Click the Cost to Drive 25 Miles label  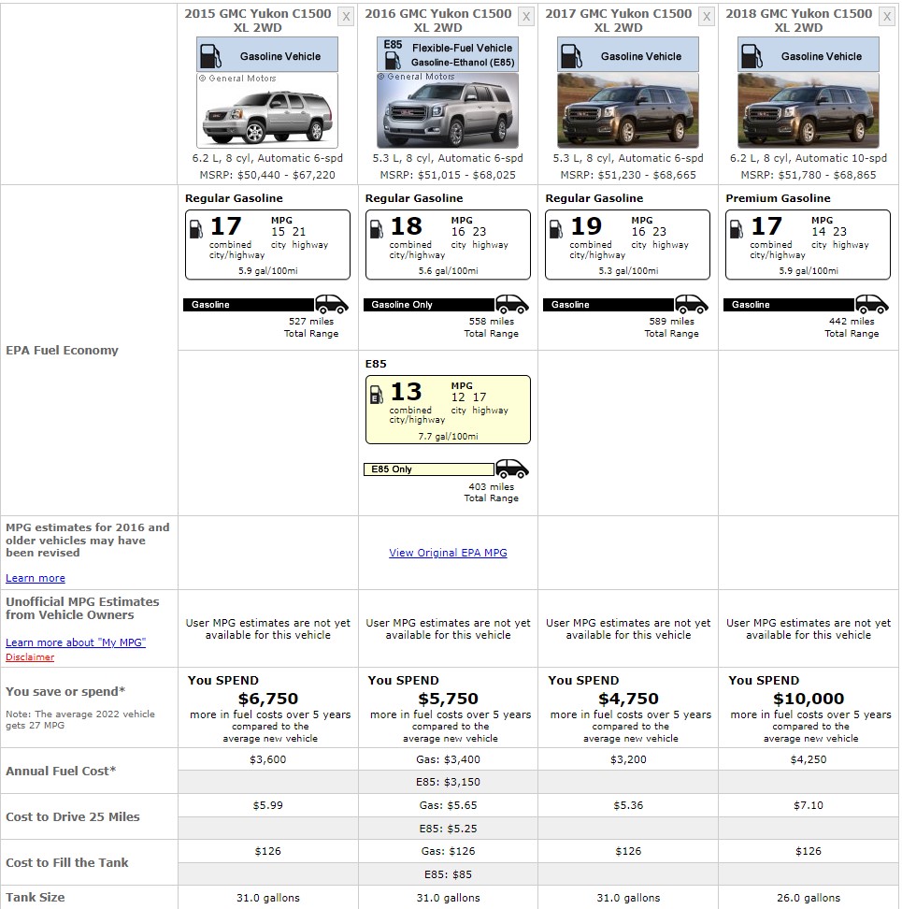[x=72, y=816]
